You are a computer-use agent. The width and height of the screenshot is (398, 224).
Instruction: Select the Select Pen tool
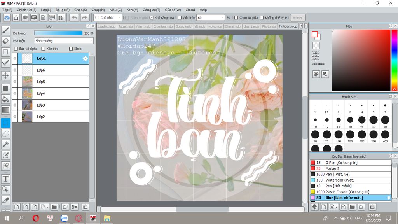[x=5, y=155]
